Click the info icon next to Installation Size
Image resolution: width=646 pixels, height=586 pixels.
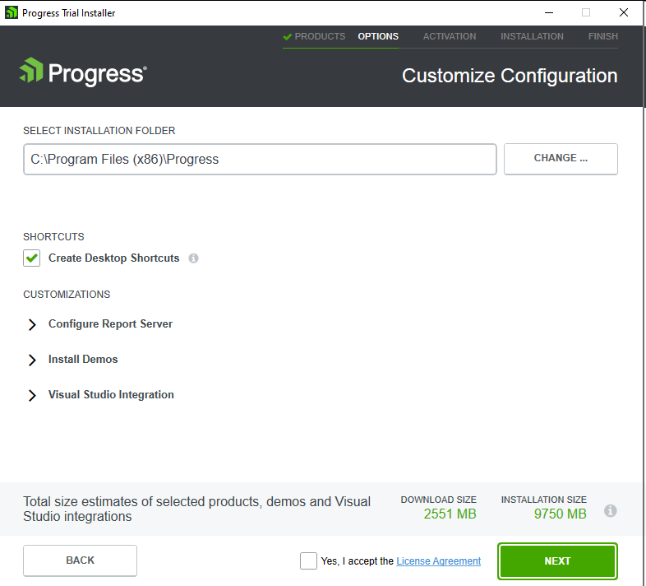(x=610, y=511)
